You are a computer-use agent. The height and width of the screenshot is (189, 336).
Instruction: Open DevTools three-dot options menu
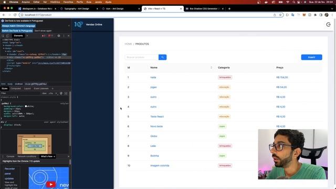[64, 36]
